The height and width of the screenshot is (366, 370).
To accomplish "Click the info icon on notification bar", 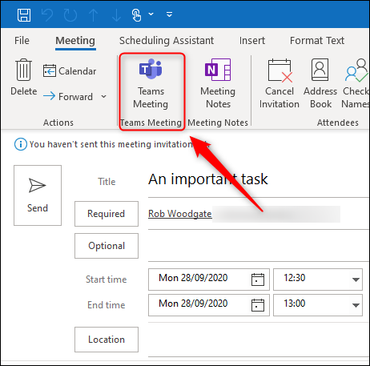I will click(x=21, y=144).
